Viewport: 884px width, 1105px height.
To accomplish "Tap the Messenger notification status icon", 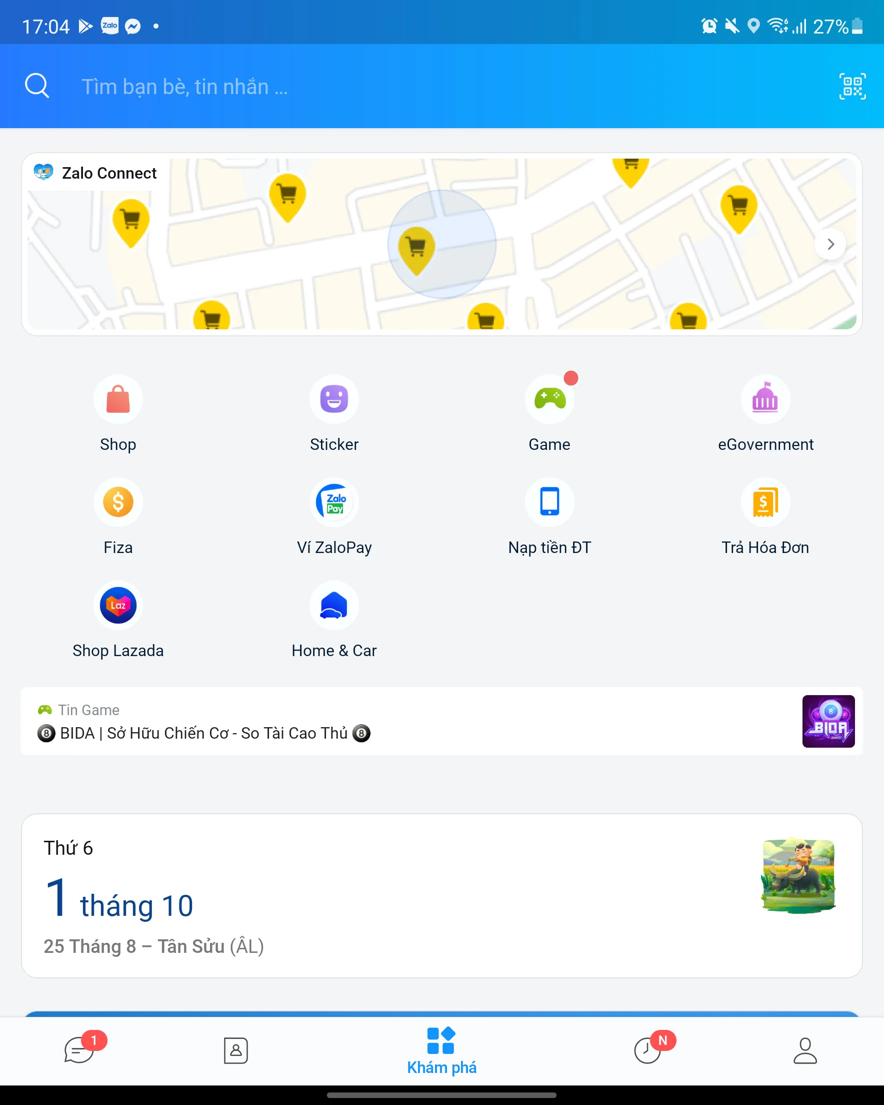I will coord(132,26).
